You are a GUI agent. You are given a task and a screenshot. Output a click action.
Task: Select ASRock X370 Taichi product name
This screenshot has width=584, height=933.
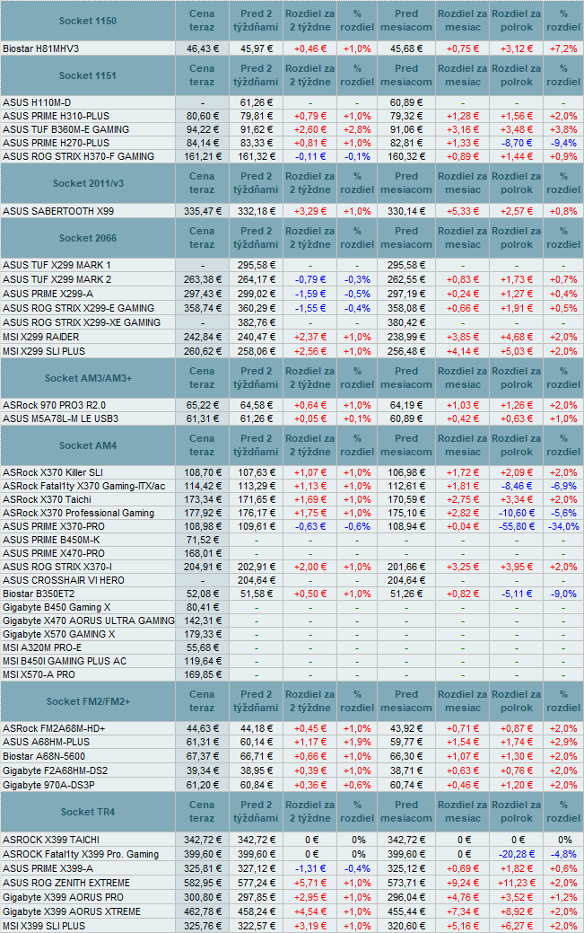coord(47,500)
